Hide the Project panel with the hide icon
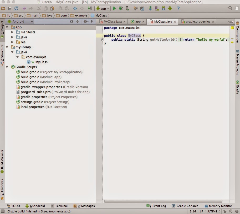 pos(92,22)
